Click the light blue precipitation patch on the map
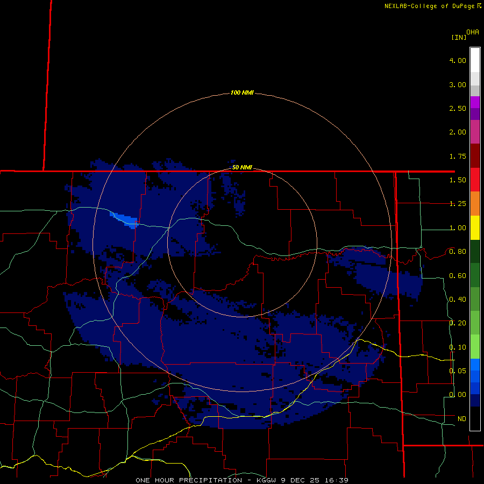The height and width of the screenshot is (484, 484). click(124, 220)
